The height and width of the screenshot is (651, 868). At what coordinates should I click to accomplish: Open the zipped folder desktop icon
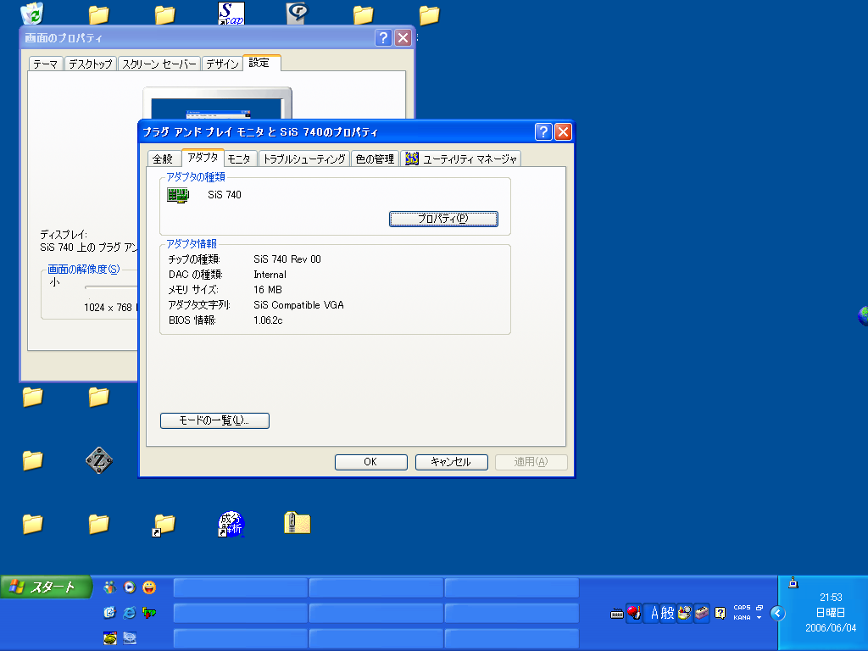tap(297, 523)
